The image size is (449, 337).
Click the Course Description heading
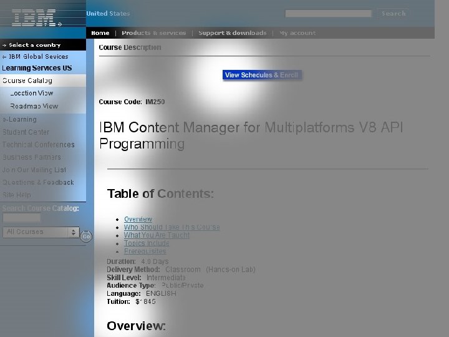[x=130, y=47]
